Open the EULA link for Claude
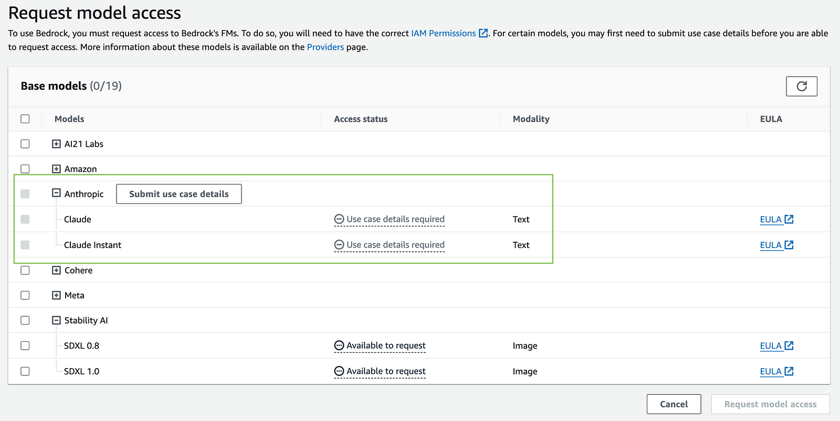Viewport: 840px width, 421px height. (776, 219)
